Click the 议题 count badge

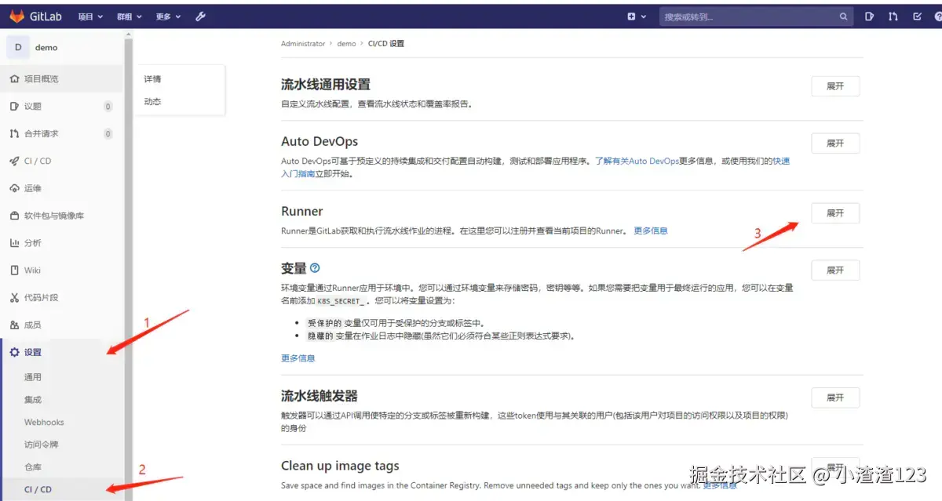[x=108, y=107]
